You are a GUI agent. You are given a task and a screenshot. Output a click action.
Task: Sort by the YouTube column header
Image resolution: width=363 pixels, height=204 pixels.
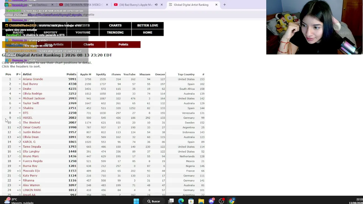[129, 74]
